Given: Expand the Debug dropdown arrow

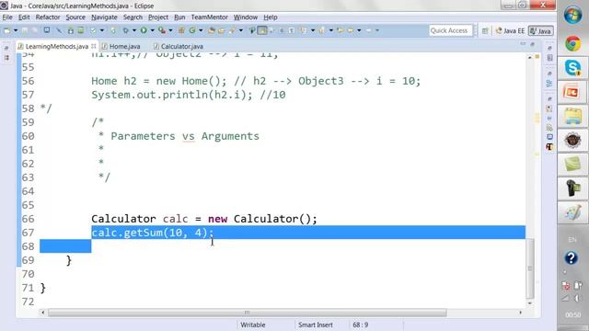Looking at the screenshot, I should pyautogui.click(x=134, y=30).
